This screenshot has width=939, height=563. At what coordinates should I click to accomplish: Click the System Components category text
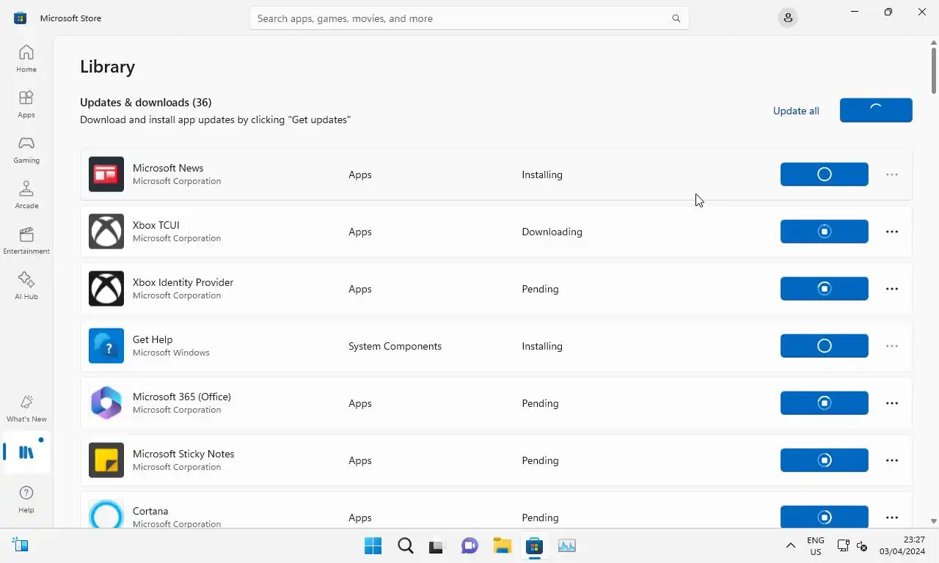[395, 346]
